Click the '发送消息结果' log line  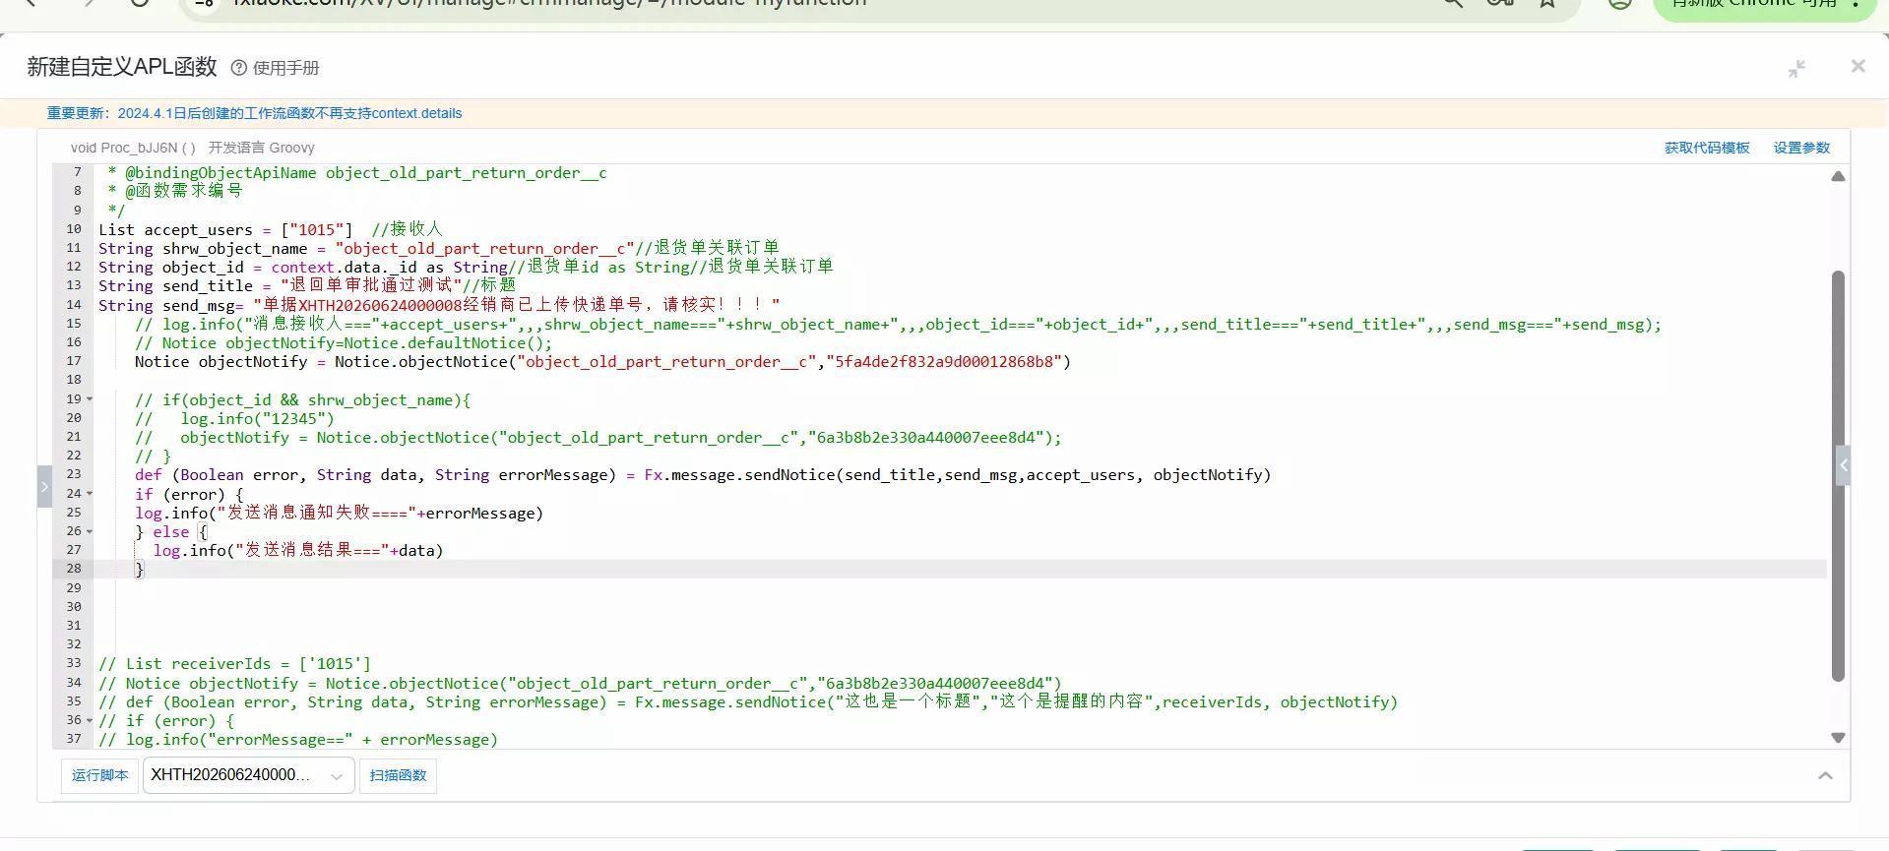[x=298, y=550]
